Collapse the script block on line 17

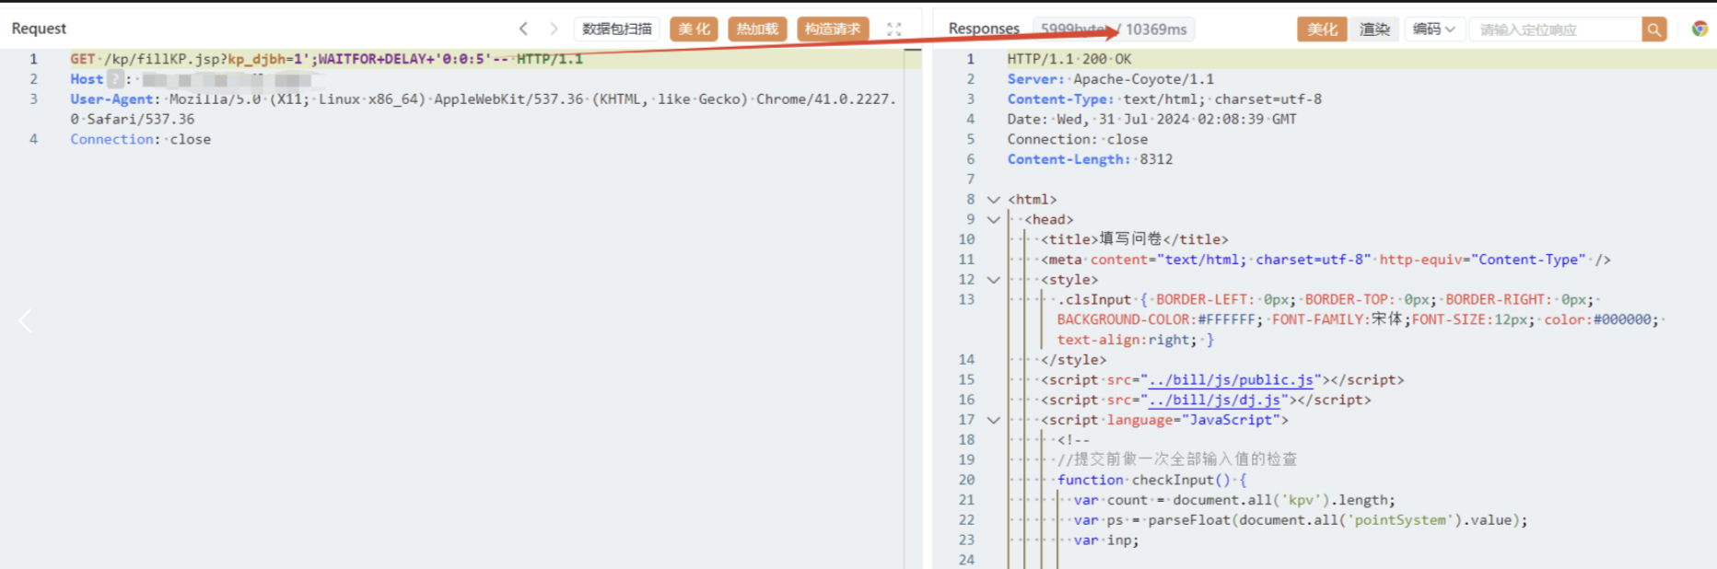[993, 420]
